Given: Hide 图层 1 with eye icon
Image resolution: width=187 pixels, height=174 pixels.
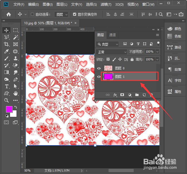Looking at the screenshot, I should [99, 77].
